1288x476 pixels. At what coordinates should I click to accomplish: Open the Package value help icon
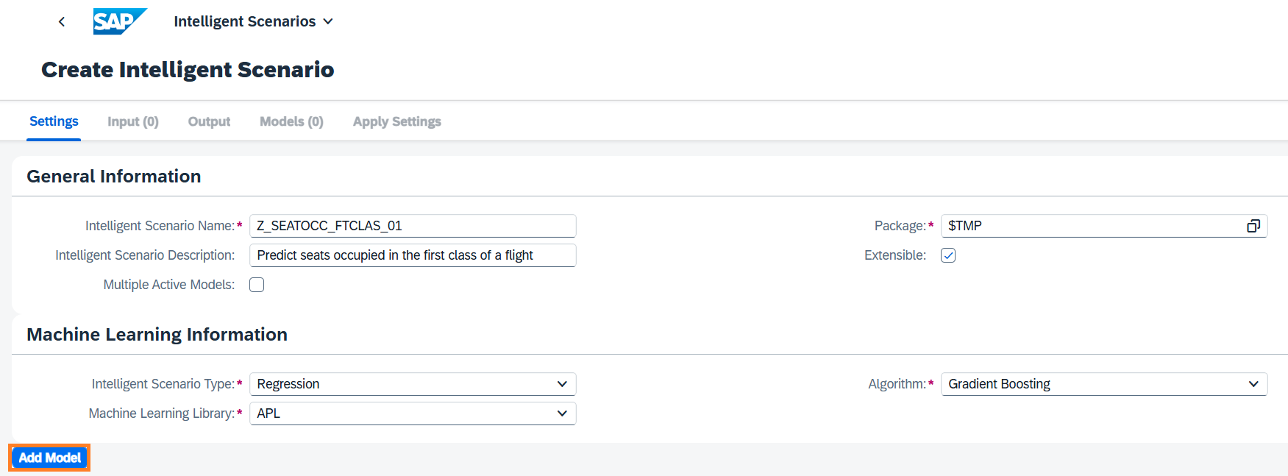(x=1253, y=226)
